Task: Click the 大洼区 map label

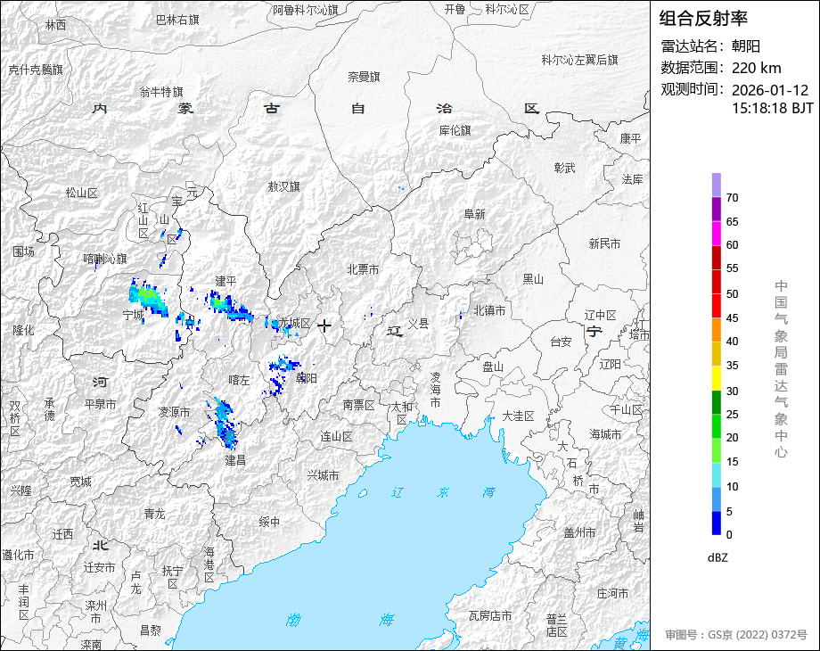Action: click(x=518, y=416)
